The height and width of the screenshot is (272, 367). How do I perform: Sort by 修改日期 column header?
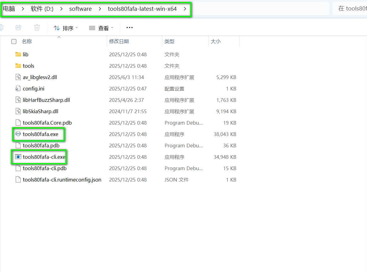point(119,41)
